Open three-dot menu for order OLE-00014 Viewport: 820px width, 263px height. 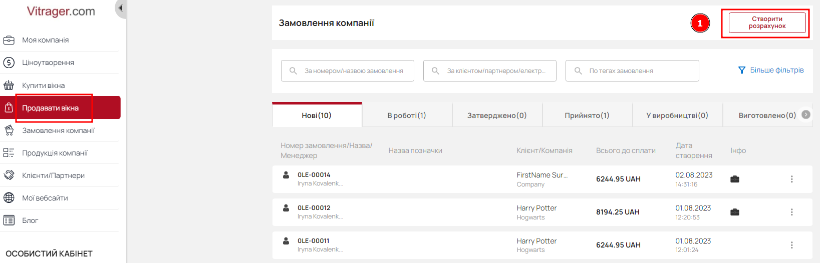(792, 179)
